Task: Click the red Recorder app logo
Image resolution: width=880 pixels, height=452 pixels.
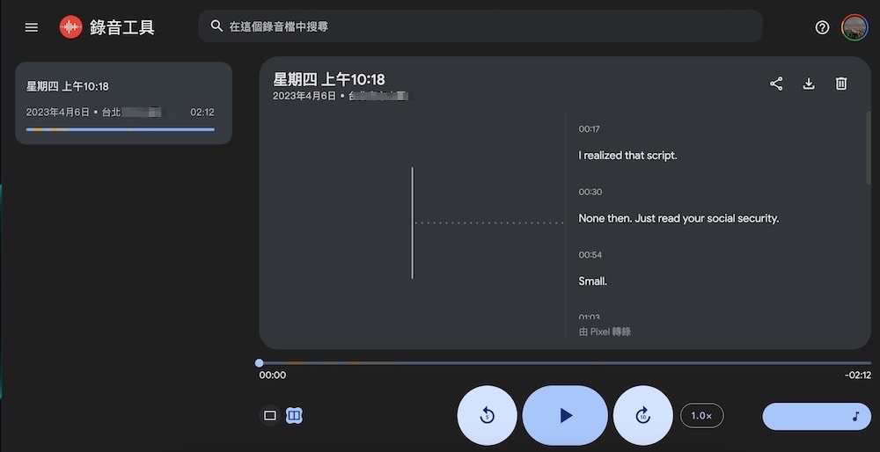Action: pyautogui.click(x=70, y=27)
